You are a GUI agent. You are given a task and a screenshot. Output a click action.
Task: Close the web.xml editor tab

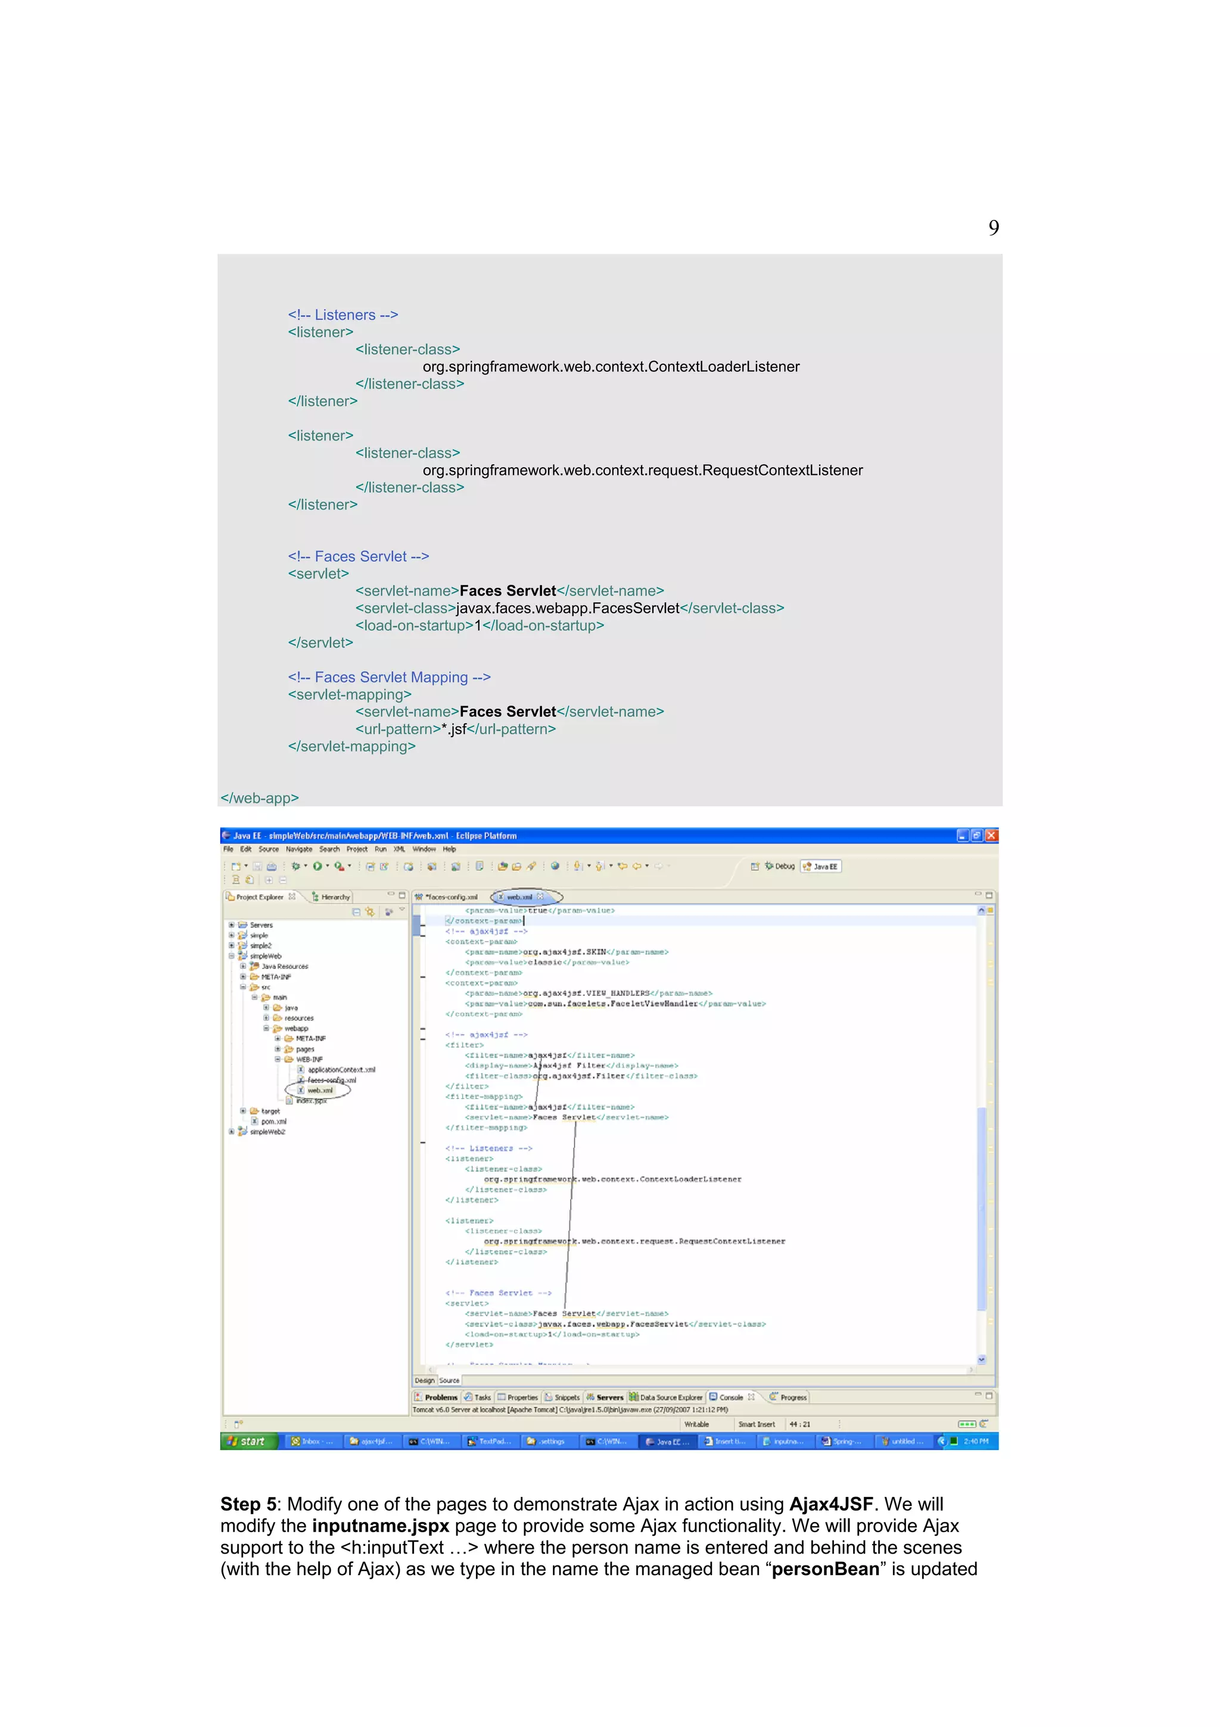tap(540, 897)
